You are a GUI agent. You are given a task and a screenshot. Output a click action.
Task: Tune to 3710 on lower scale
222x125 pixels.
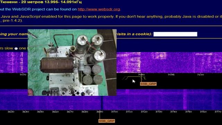[129, 112]
